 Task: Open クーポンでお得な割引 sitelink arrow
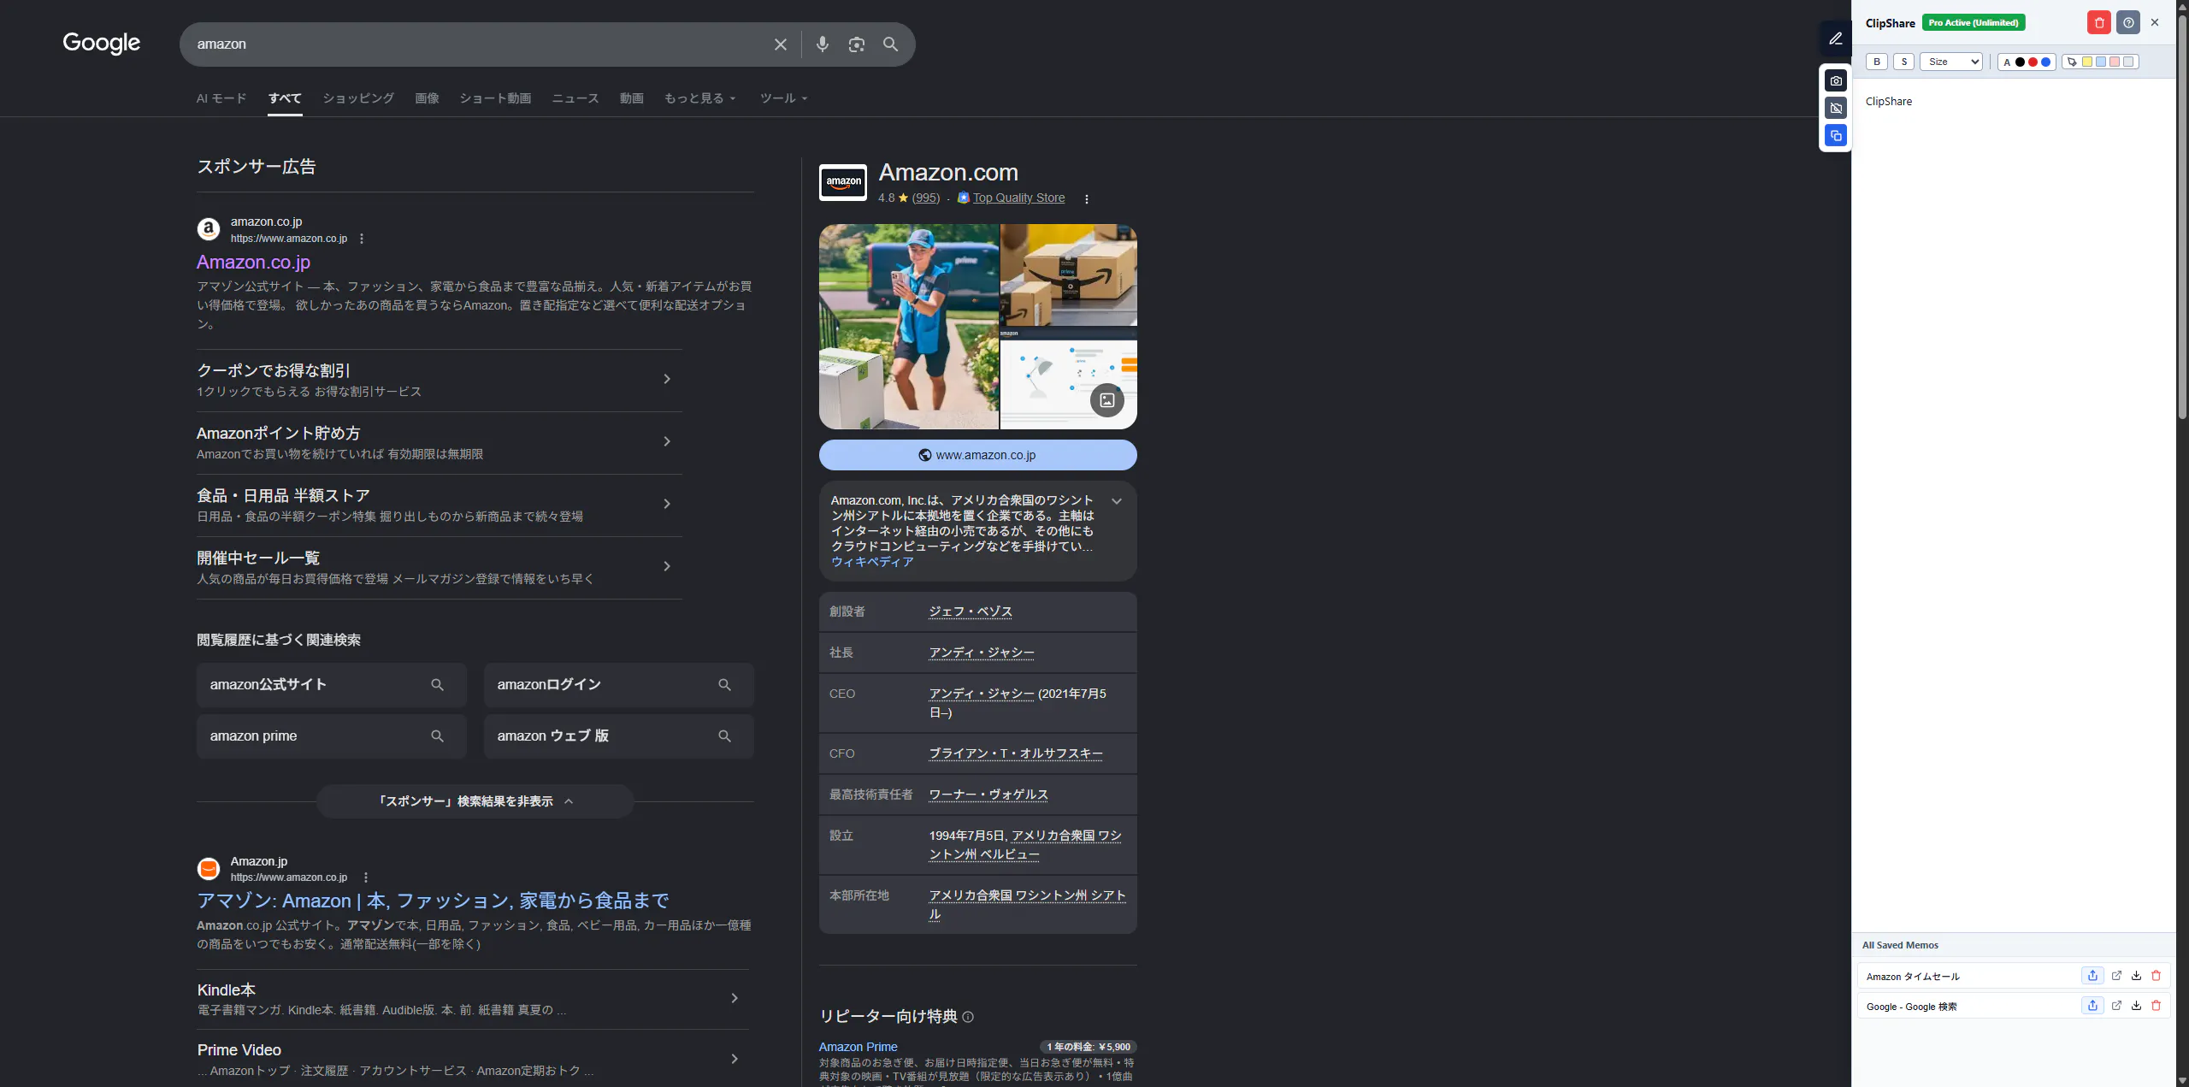coord(667,379)
